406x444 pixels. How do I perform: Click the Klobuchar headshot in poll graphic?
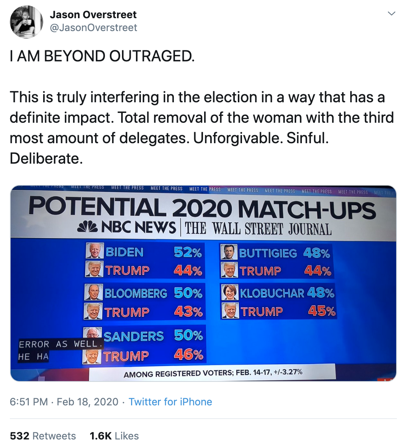(230, 292)
